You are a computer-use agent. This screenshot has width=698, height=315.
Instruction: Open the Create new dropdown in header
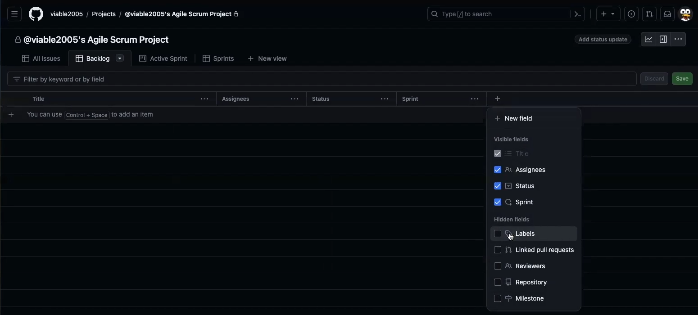click(x=608, y=14)
